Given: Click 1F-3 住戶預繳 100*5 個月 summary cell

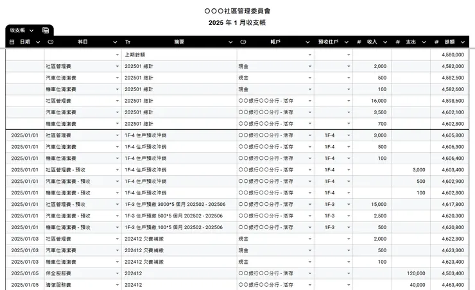Looking at the screenshot, I should pyautogui.click(x=179, y=227).
